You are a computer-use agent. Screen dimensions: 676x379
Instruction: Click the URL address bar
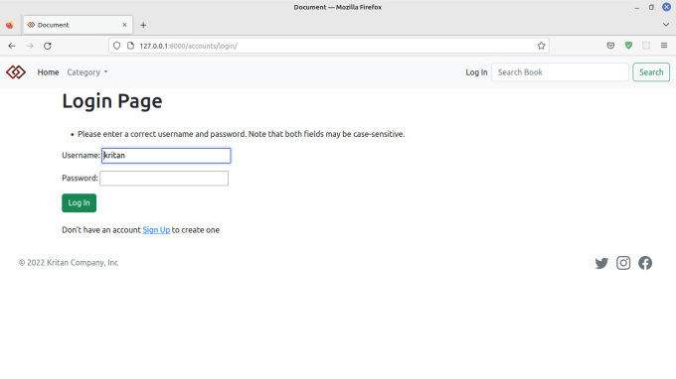329,46
